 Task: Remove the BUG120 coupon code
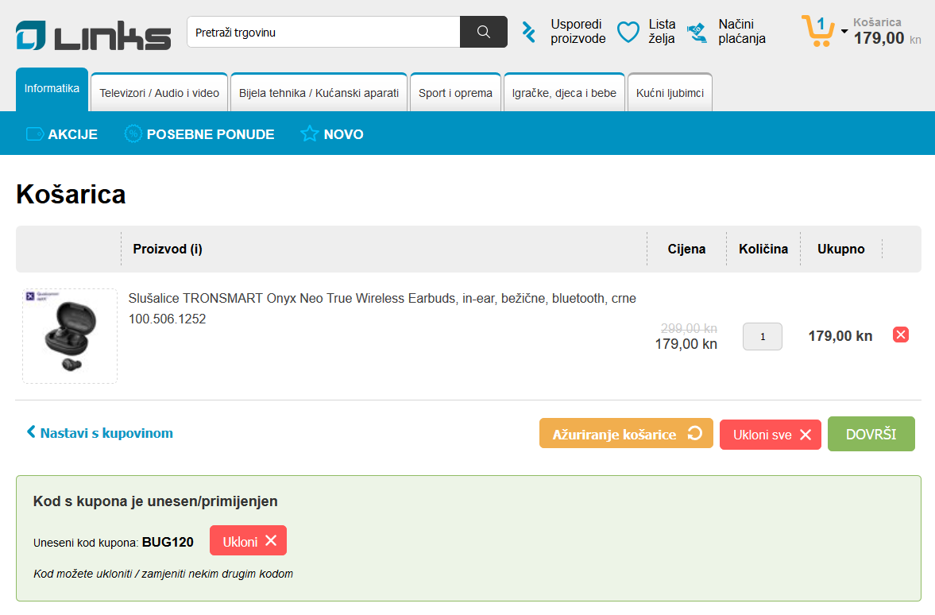pyautogui.click(x=248, y=541)
